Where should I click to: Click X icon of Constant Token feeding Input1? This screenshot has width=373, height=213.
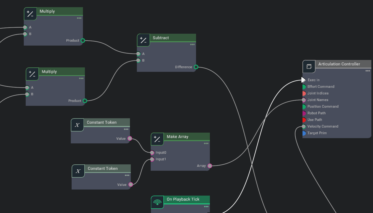click(x=78, y=171)
